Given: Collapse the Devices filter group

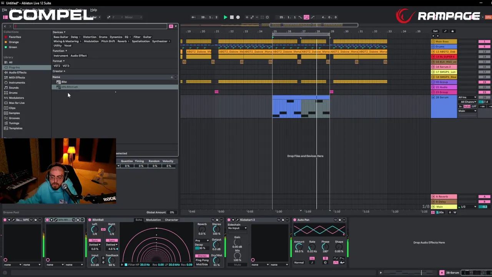Looking at the screenshot, I should pos(59,32).
